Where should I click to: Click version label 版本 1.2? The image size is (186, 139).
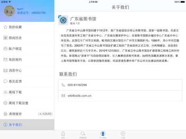[x=75, y=23]
